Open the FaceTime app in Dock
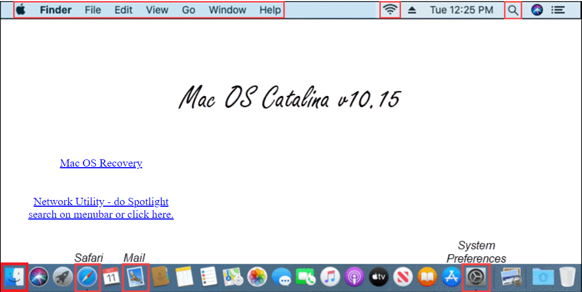The height and width of the screenshot is (292, 582). click(x=305, y=277)
